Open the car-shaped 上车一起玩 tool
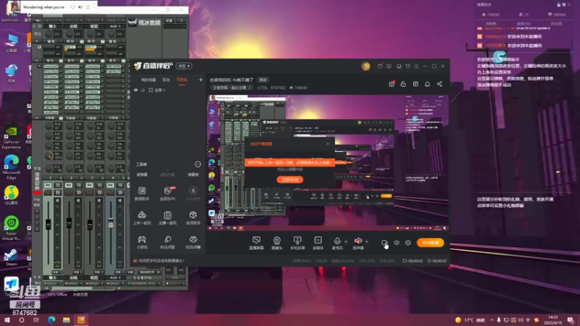Image resolution: width=580 pixels, height=326 pixels. coord(141,217)
